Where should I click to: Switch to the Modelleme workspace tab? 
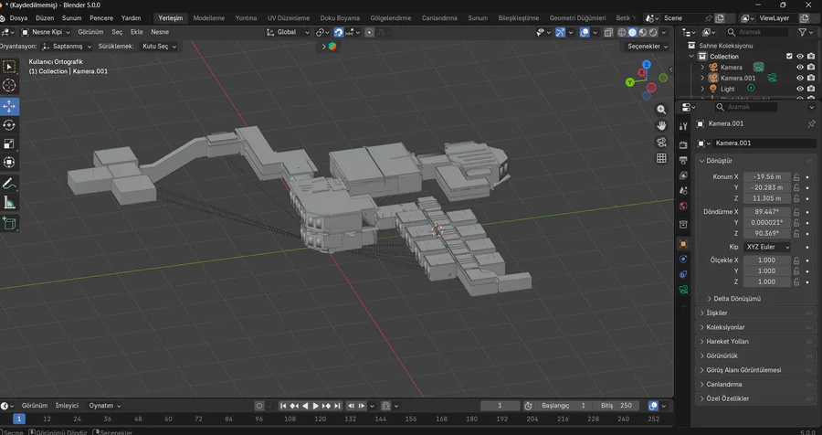(209, 18)
